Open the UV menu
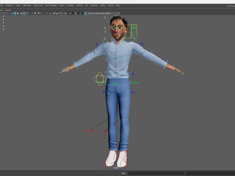Viewport: 235px width, 176px height. click(x=86, y=5)
